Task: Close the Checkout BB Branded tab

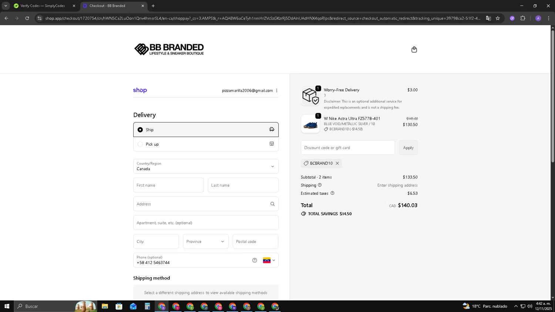Action: [x=143, y=6]
